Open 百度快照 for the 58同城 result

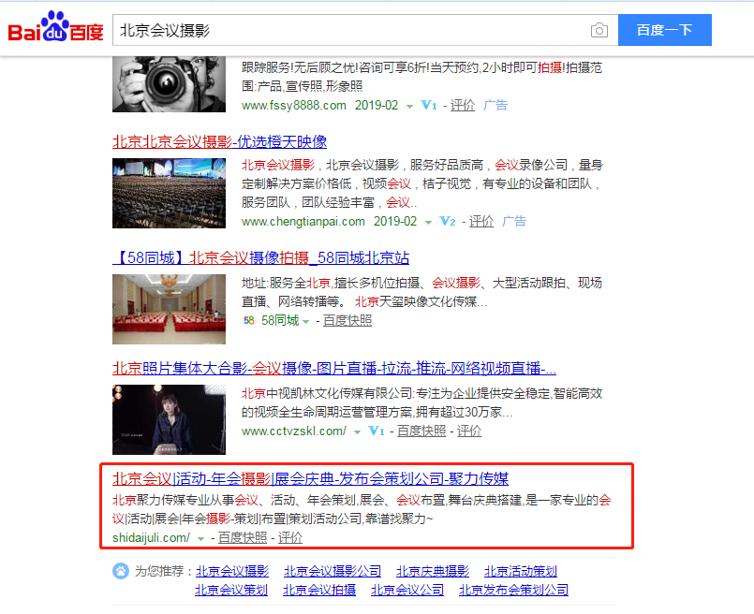click(347, 320)
